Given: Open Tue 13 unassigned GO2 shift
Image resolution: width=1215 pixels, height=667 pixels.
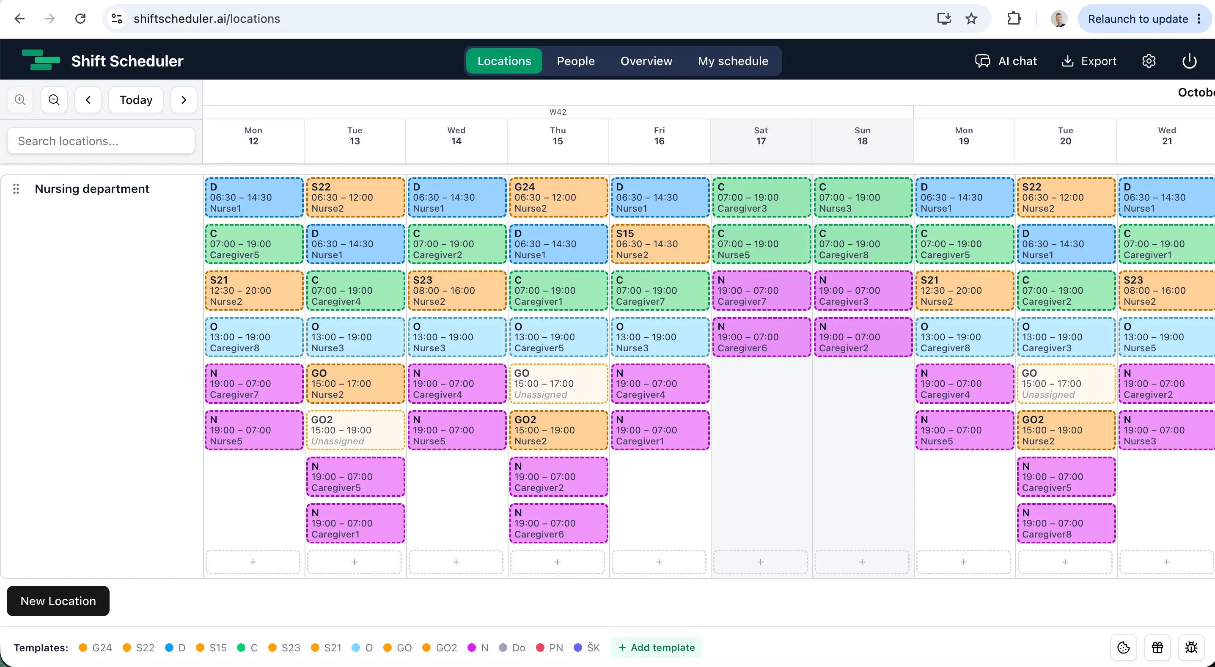Looking at the screenshot, I should coord(355,430).
